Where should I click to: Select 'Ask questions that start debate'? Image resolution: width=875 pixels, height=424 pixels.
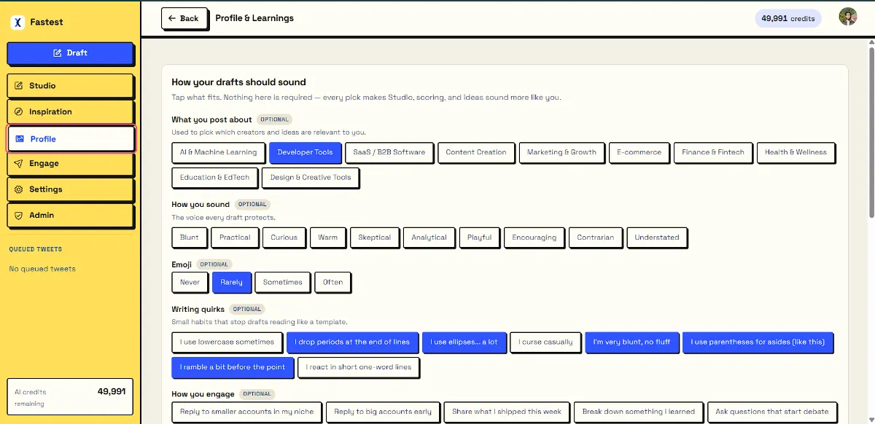[x=772, y=412]
